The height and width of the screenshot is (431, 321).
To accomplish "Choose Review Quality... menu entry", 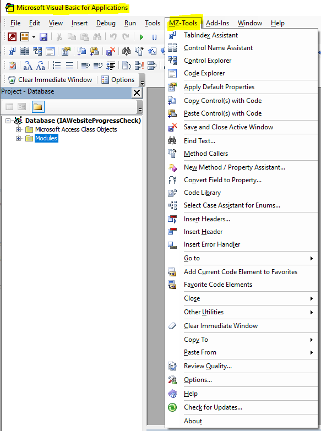I will tap(242, 366).
